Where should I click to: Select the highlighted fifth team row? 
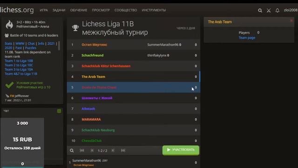134,87
